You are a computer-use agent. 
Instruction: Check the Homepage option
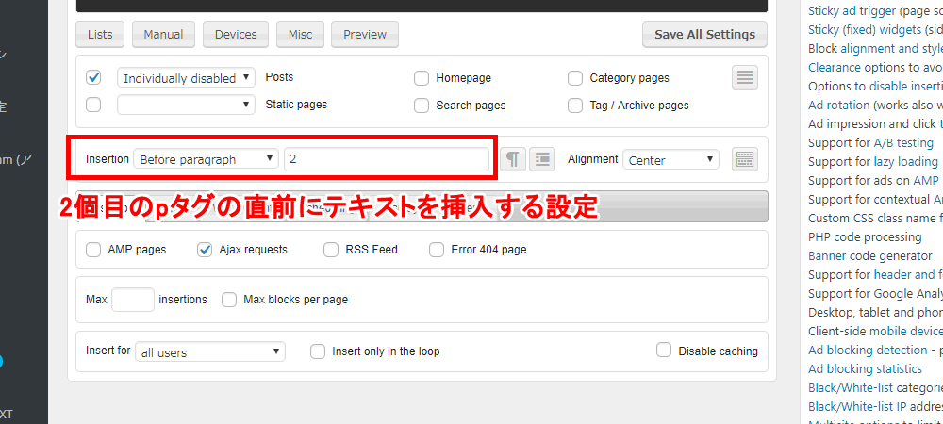click(422, 78)
